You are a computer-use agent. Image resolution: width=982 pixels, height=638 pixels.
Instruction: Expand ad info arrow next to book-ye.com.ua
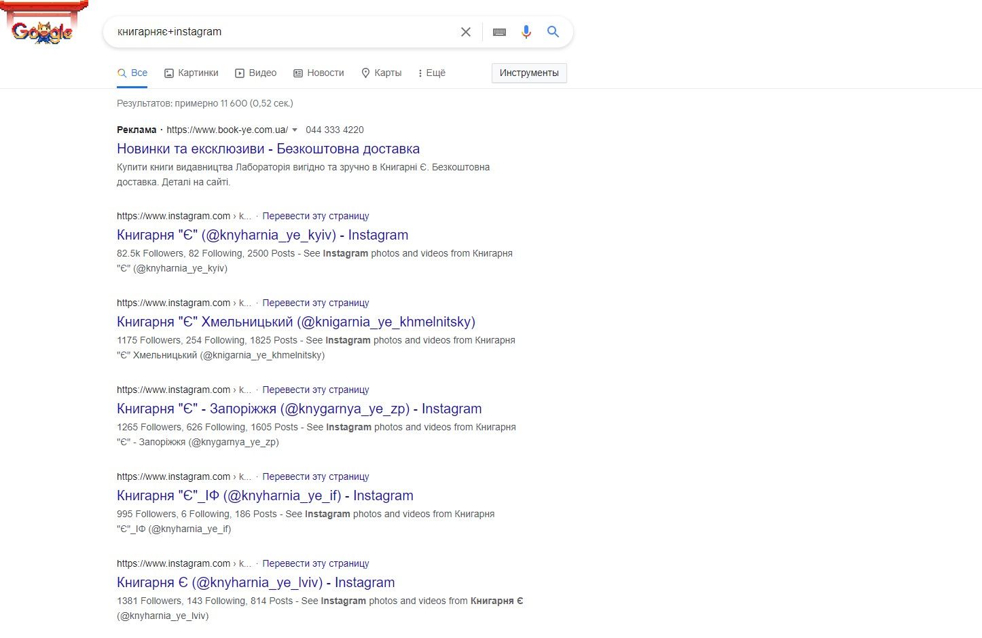(295, 130)
